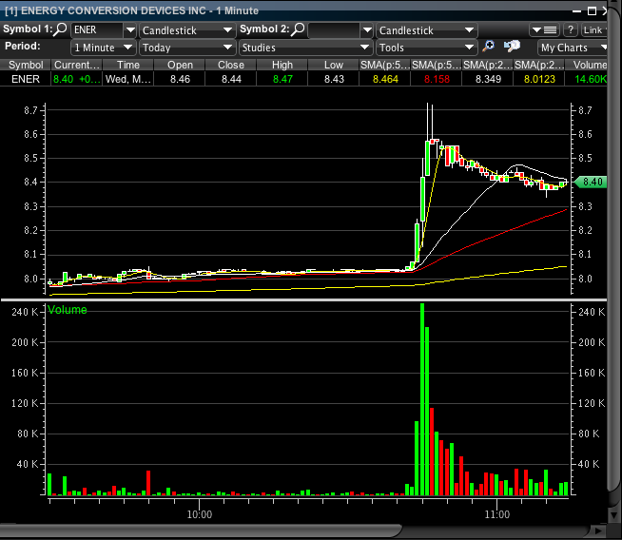Open the Studies menu
This screenshot has height=540, width=622.
pyautogui.click(x=304, y=48)
